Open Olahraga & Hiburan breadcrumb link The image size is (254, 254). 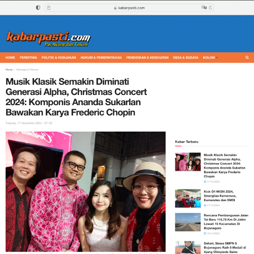coord(27,70)
